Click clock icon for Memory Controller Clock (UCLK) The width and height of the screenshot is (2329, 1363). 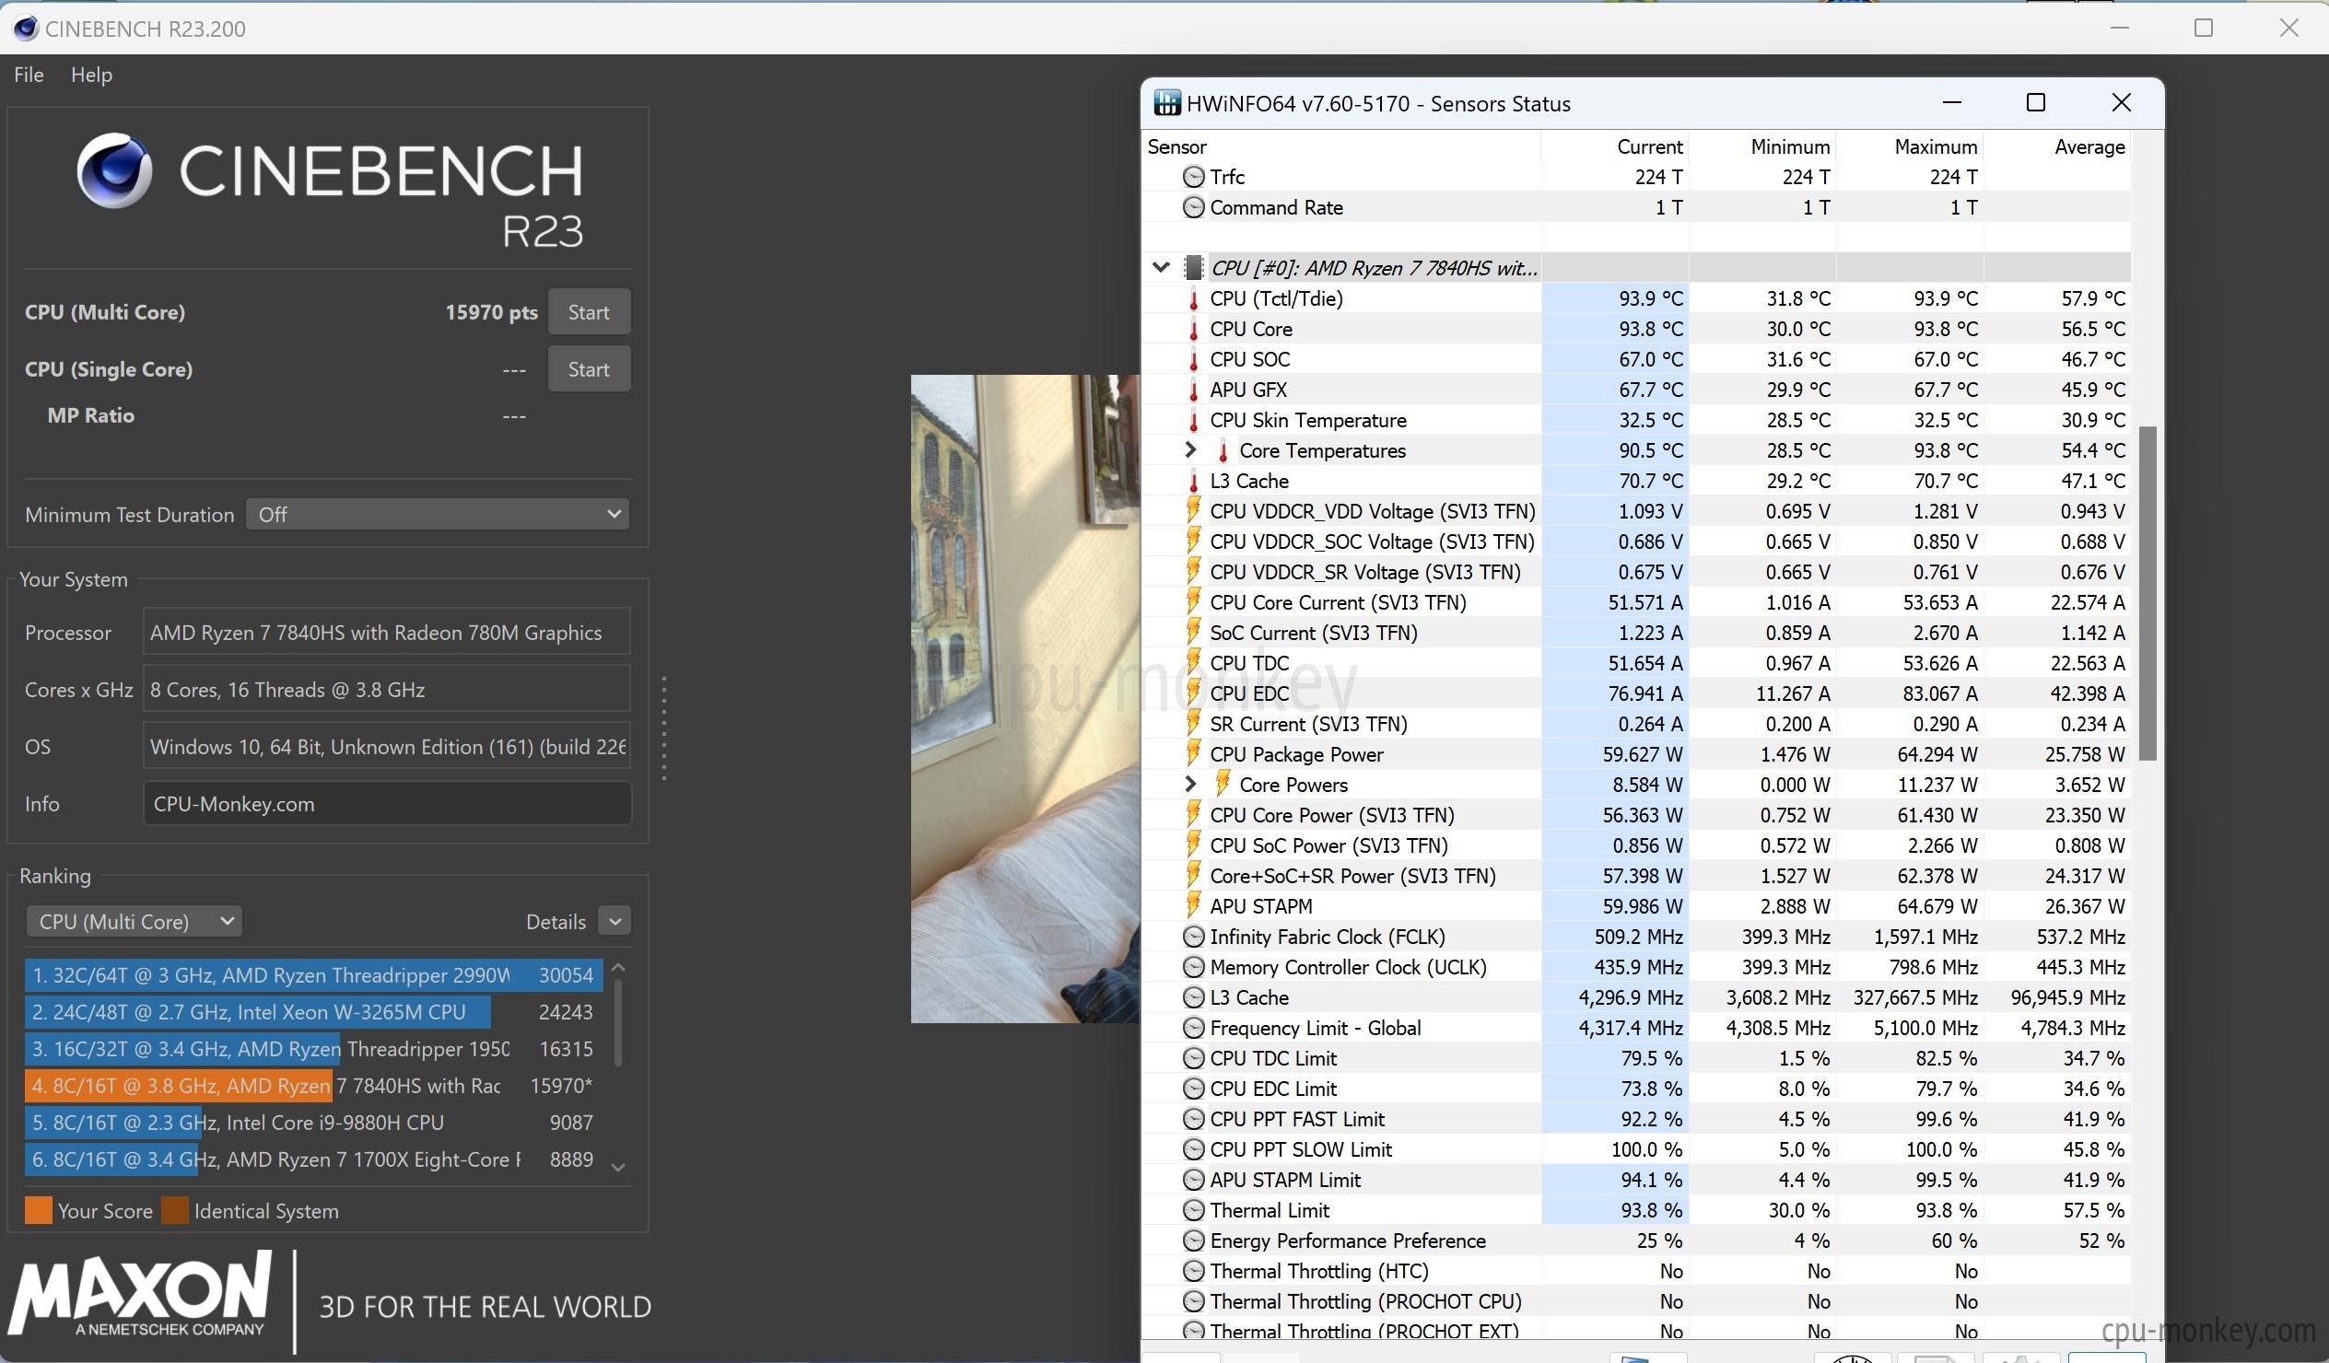pyautogui.click(x=1194, y=968)
